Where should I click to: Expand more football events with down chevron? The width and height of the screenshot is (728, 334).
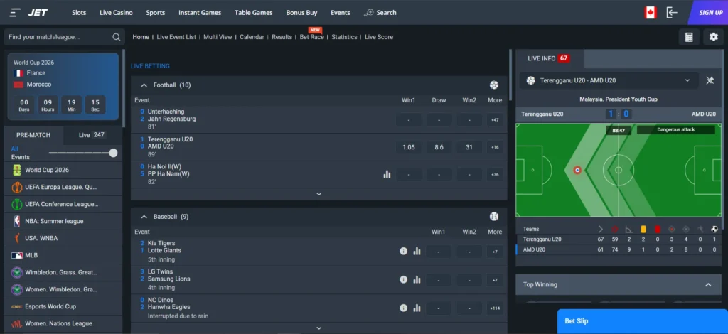click(x=319, y=194)
